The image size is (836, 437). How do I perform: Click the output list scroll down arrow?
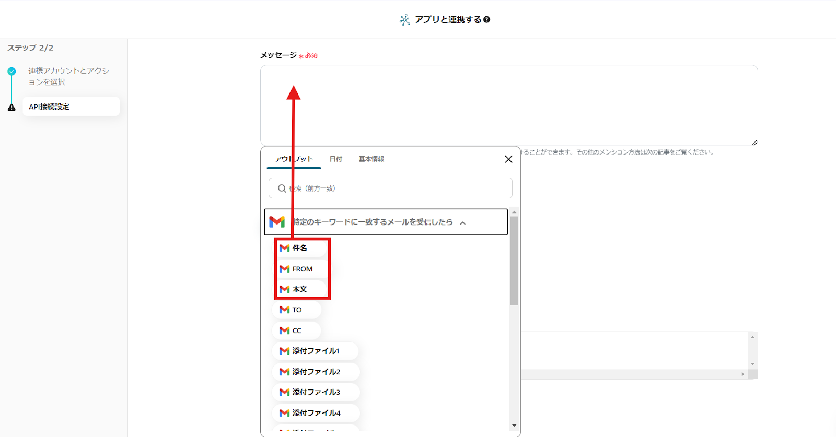click(514, 426)
